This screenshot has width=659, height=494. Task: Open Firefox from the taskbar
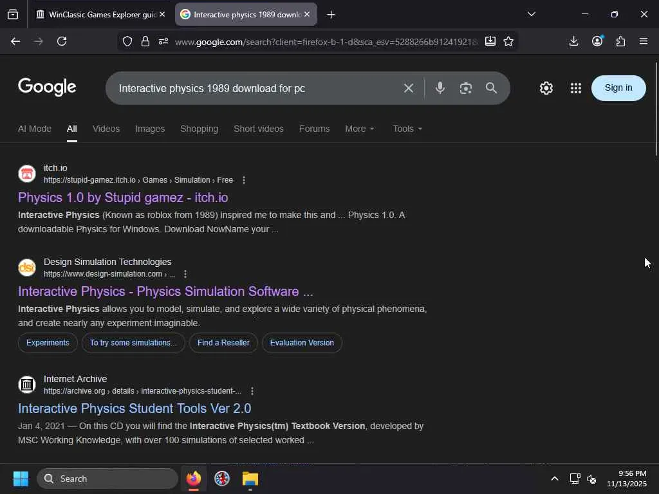(x=194, y=479)
